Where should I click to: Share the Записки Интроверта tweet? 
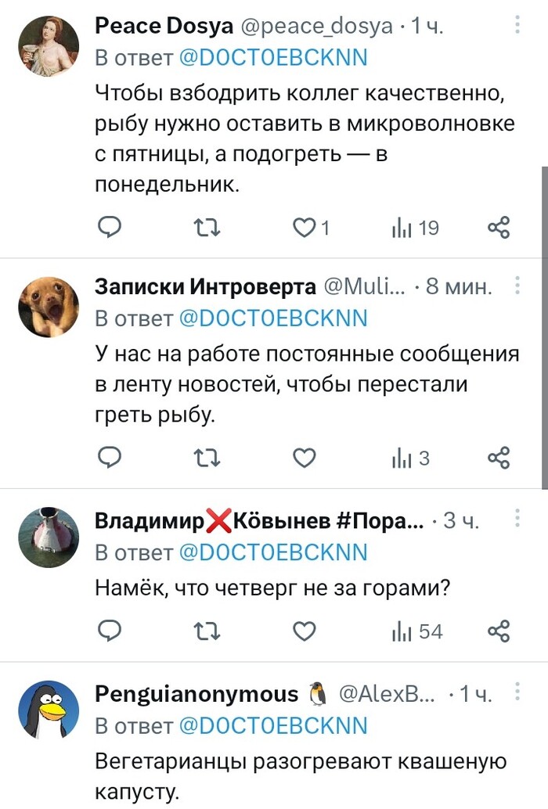click(499, 458)
